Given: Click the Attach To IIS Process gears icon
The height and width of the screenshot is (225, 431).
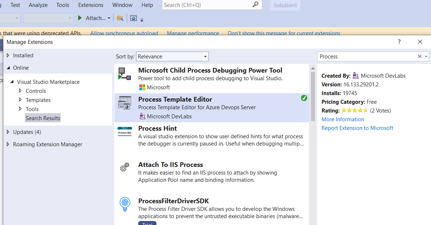Looking at the screenshot, I should coord(125,167).
